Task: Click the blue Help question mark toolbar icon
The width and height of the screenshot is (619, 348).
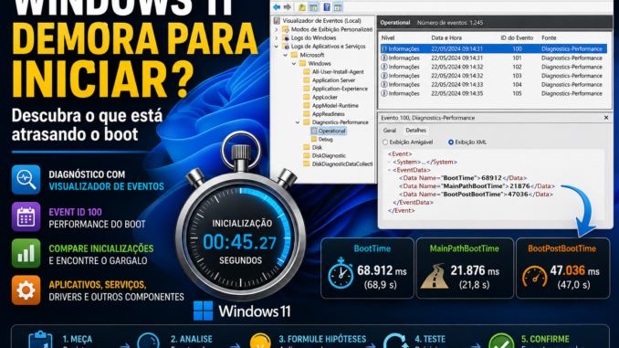Action: tap(327, 7)
